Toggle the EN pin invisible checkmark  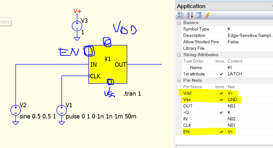(221, 132)
